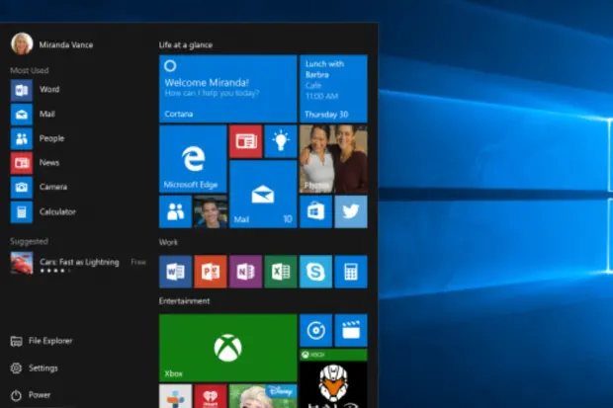Open the Disney tile
Image resolution: width=613 pixels, height=408 pixels.
(x=263, y=396)
